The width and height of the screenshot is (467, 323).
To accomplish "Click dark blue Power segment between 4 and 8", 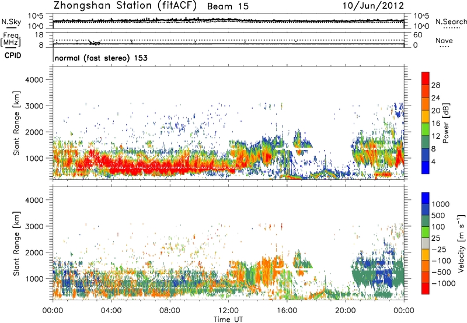I will coord(426,155).
